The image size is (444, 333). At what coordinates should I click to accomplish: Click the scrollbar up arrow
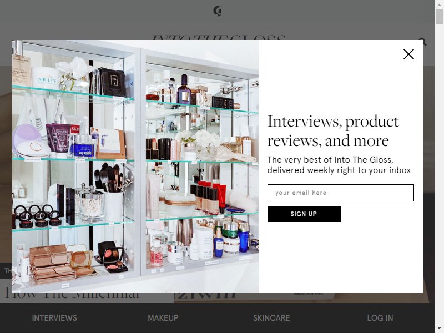(439, 4)
